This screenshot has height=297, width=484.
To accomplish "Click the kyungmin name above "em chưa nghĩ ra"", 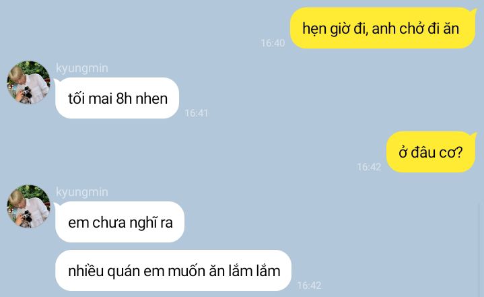I will (x=82, y=193).
